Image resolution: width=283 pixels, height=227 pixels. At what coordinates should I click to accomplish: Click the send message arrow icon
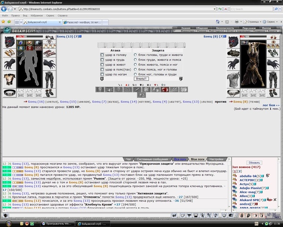point(174,216)
